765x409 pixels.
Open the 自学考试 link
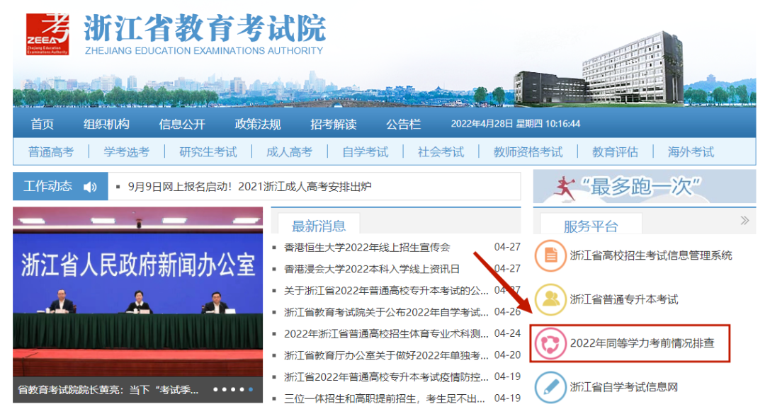364,151
